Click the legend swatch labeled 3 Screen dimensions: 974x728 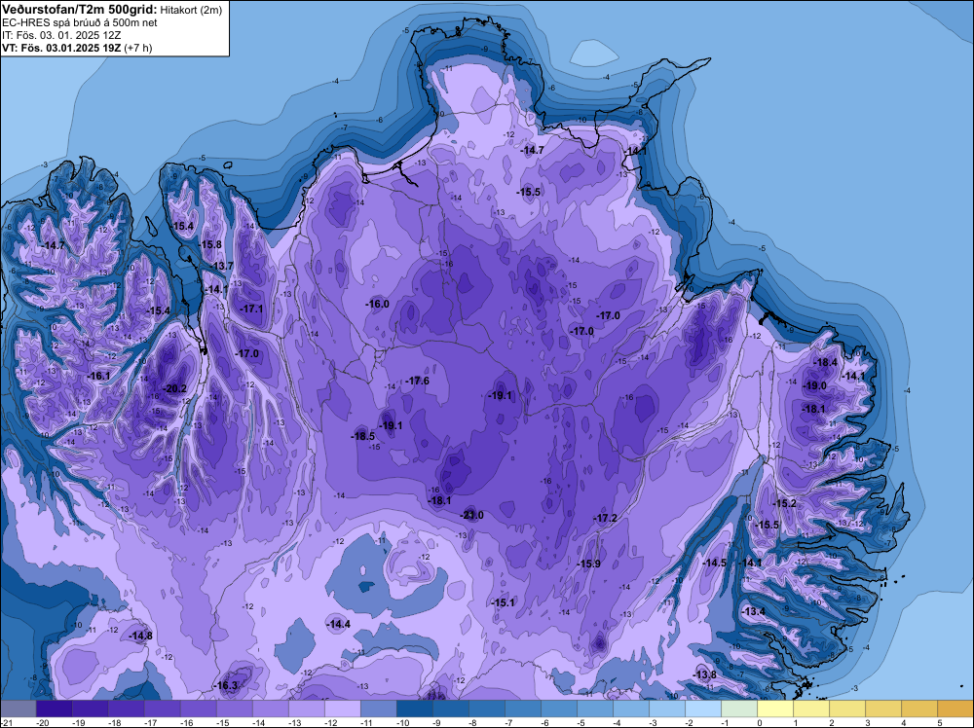tap(882, 709)
